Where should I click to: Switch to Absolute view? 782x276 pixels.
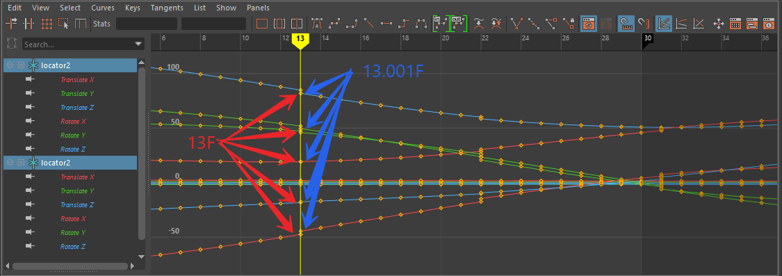point(665,23)
